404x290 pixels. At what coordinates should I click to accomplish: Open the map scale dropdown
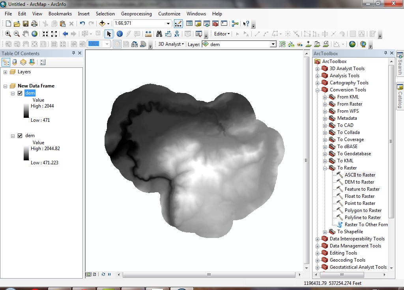pyautogui.click(x=168, y=24)
